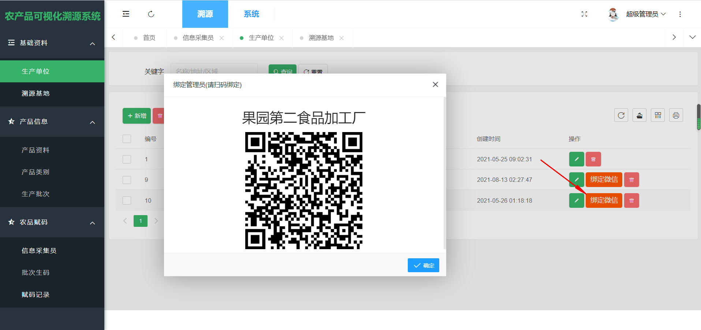Open 信息采集员 in the sidebar

tap(52, 251)
